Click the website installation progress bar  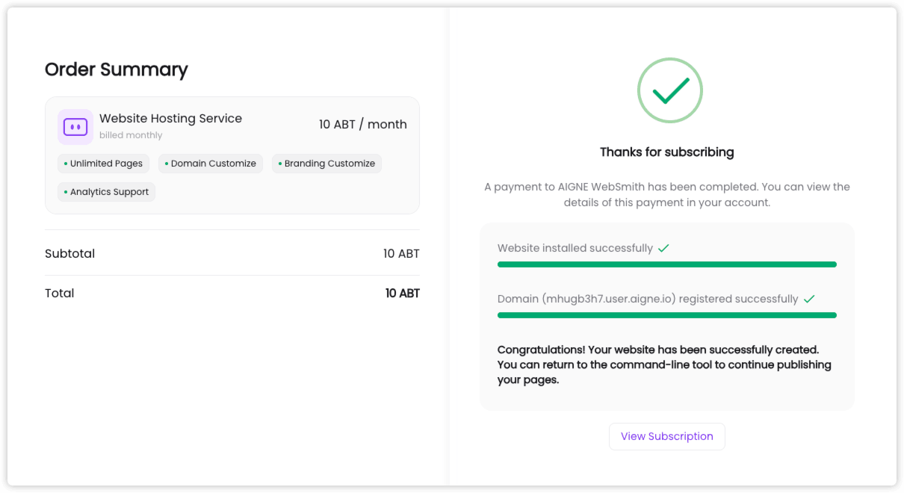(x=666, y=264)
